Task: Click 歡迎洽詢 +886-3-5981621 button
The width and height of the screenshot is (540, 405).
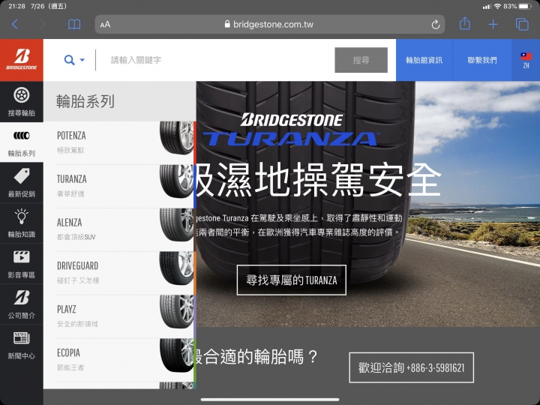Action: (x=411, y=367)
